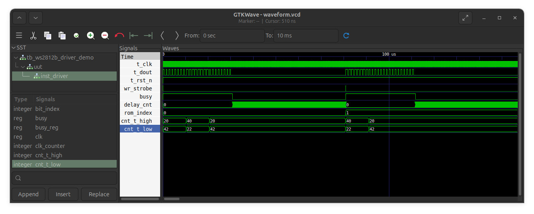
Task: Select rom_index in Signals pane
Action: [x=140, y=113]
